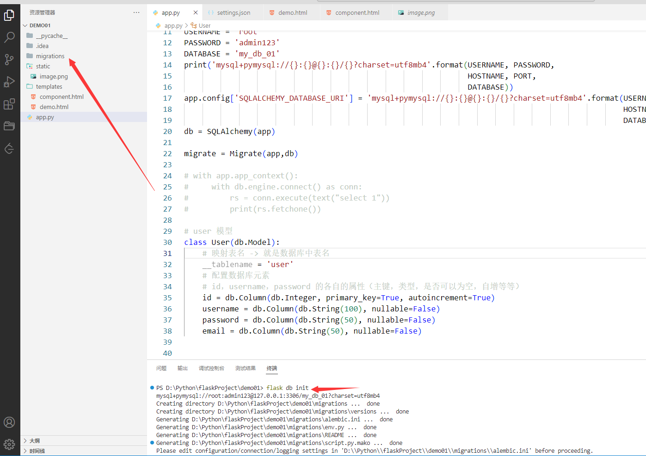Open the Extensions view icon

9,104
